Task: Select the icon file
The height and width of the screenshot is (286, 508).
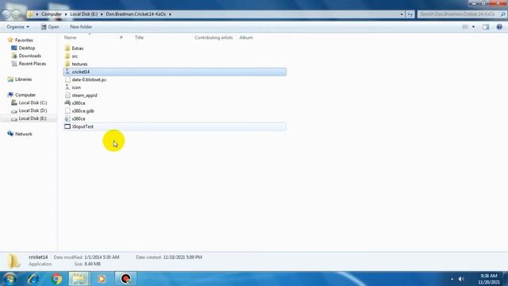Action: click(x=76, y=87)
